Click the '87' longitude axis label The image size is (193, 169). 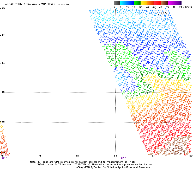tap(153, 156)
